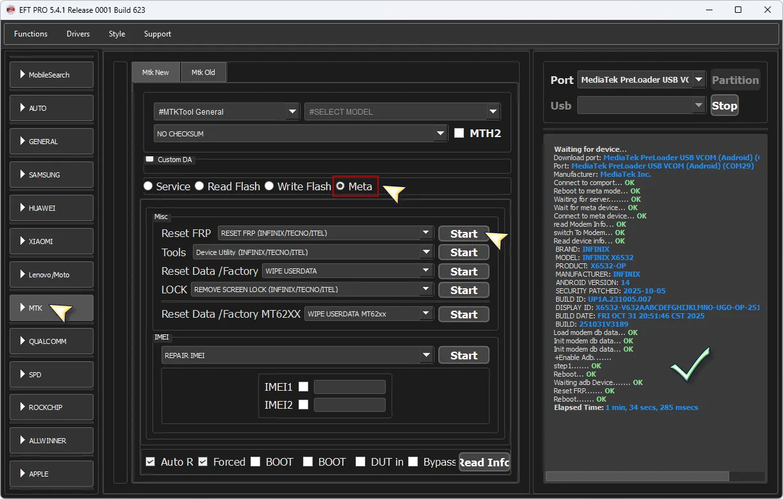This screenshot has height=499, width=783.
Task: Open the QUALCOMM sidebar section
Action: click(51, 341)
